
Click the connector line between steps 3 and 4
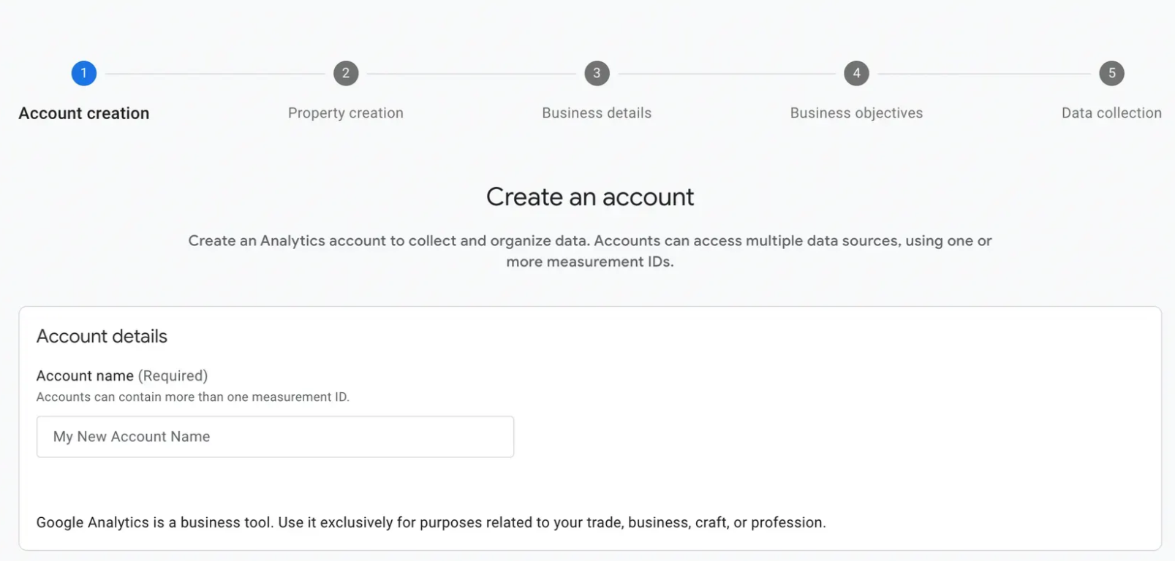[x=726, y=74]
